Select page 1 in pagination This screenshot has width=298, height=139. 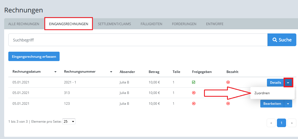point(281,123)
